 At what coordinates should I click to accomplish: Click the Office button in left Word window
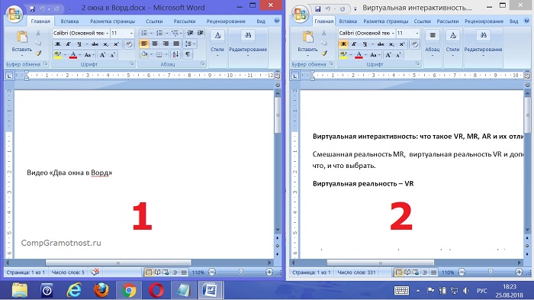14,14
